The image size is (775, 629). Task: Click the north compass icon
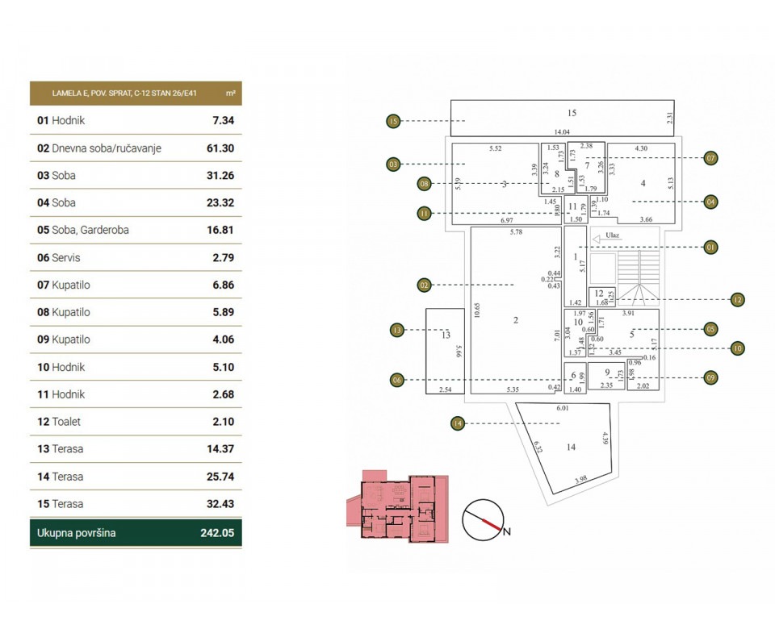click(483, 521)
